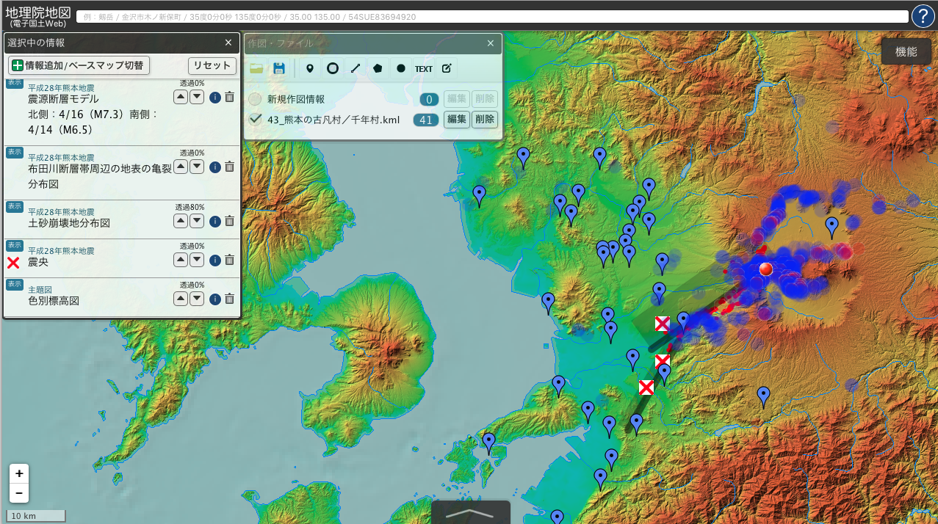Uncheck the 43_熊本の古凡村／千年村.kml checkbox
The width and height of the screenshot is (938, 524).
(255, 119)
